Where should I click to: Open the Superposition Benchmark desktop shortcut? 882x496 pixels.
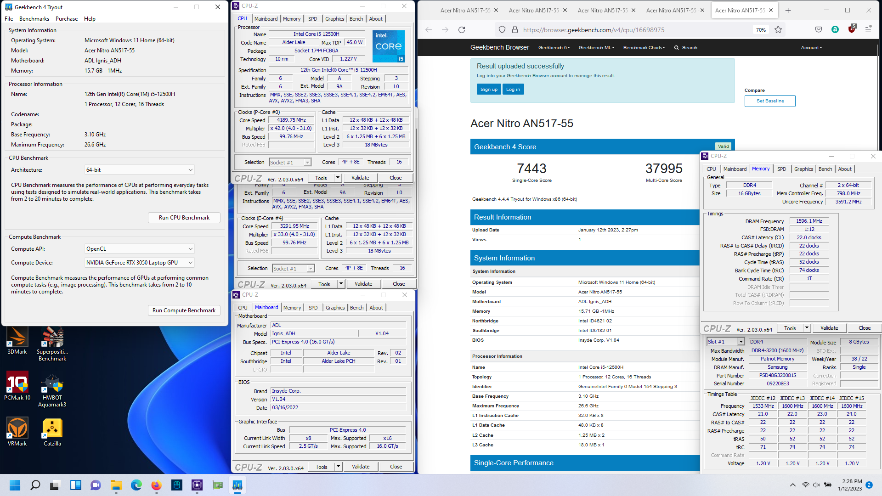(x=52, y=344)
